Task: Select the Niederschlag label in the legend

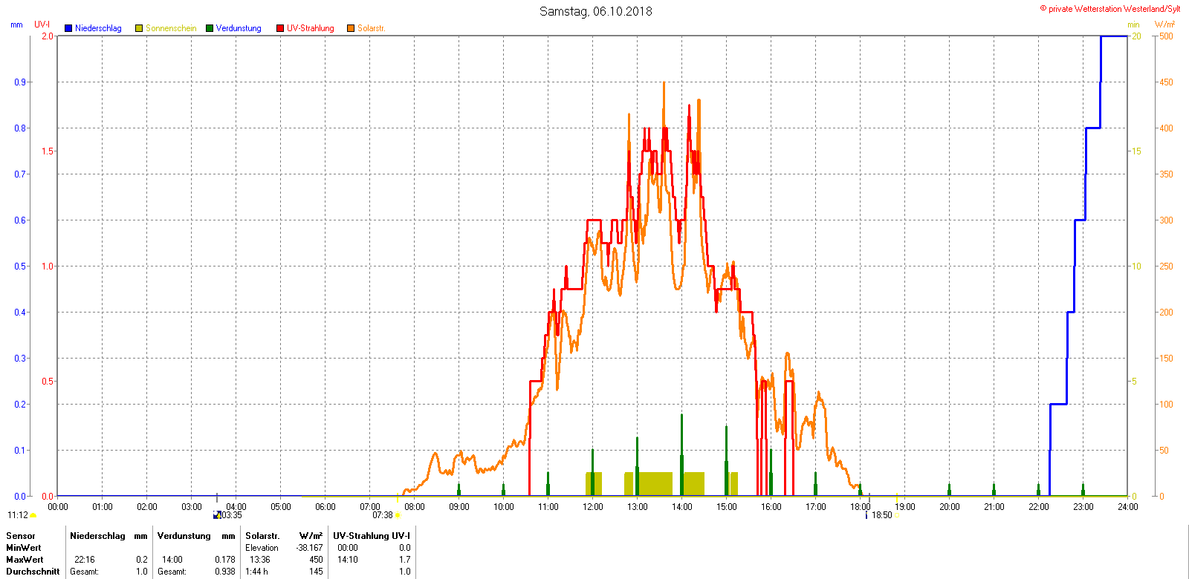Action: point(98,28)
